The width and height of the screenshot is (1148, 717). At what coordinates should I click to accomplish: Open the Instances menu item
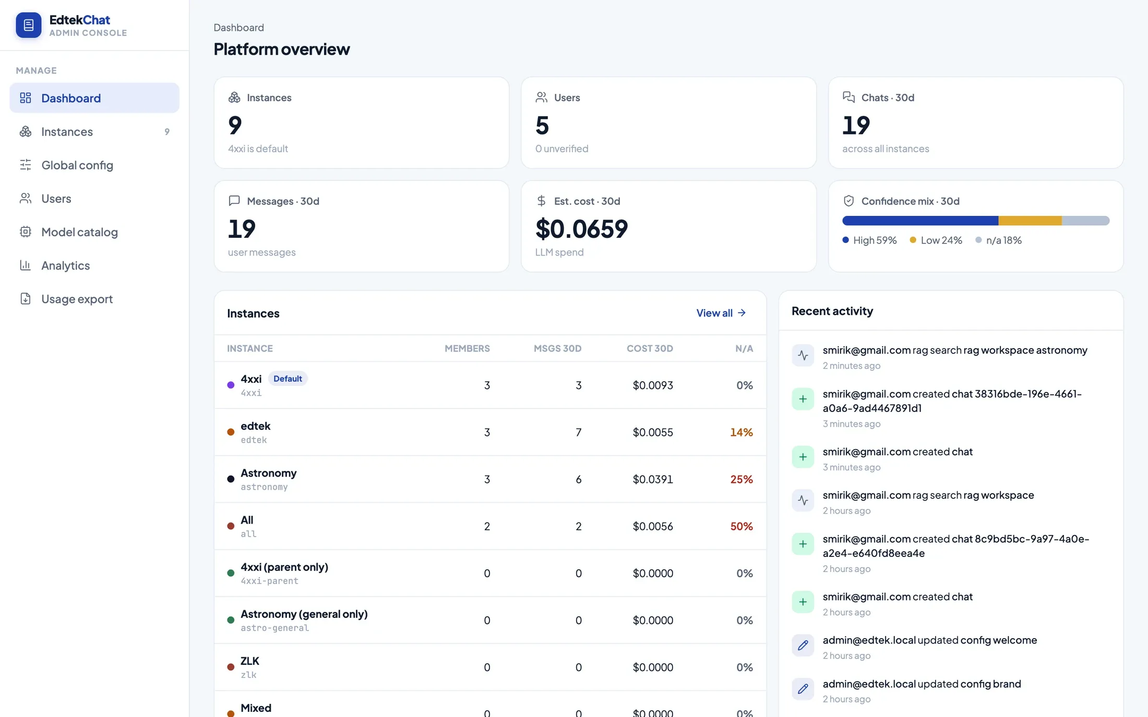coord(94,131)
